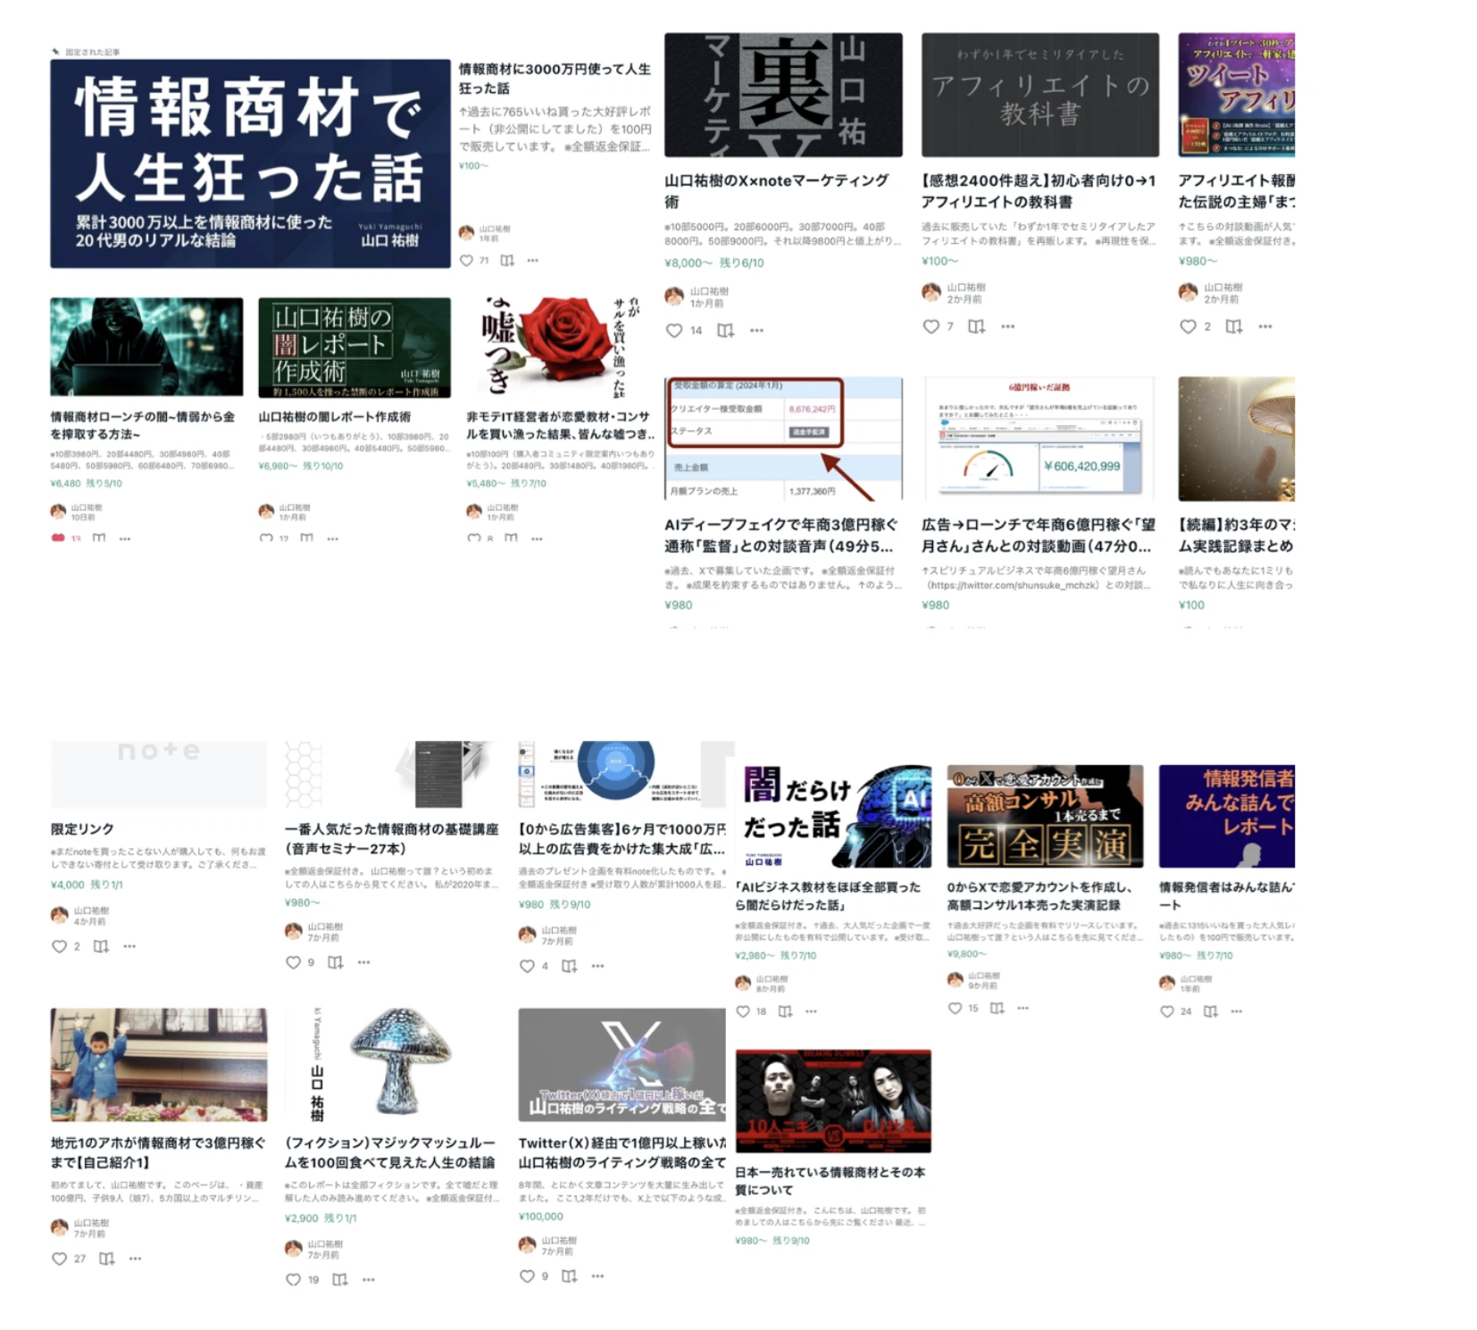The image size is (1477, 1330).
Task: Click the hooded hacker thumbnail image
Action: (146, 347)
